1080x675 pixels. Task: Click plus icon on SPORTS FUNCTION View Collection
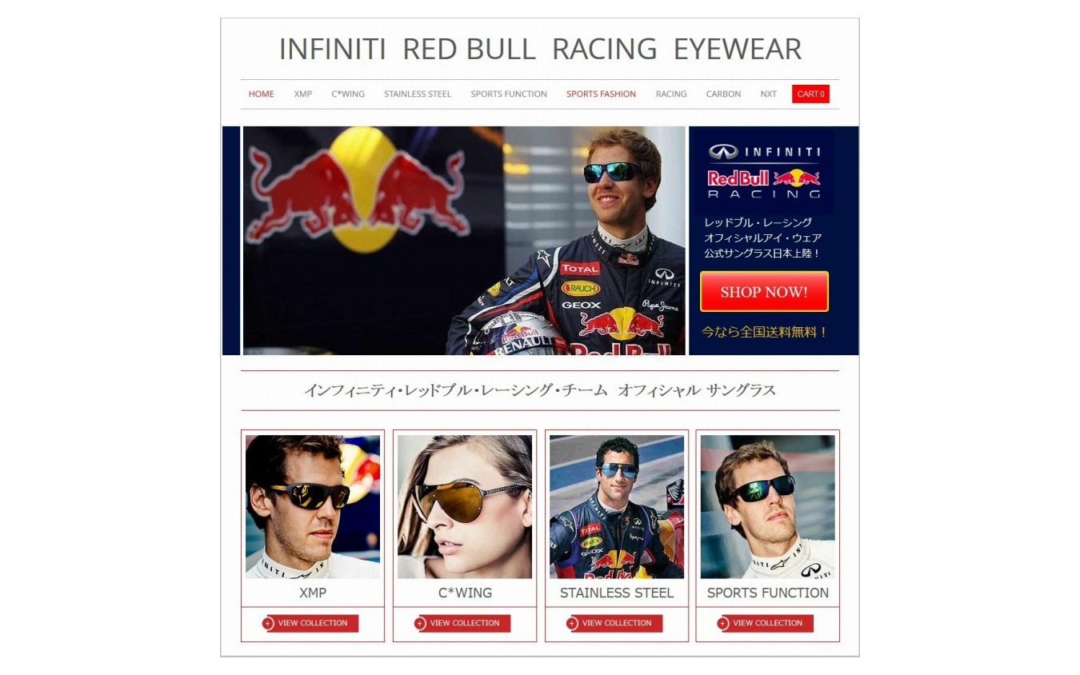[x=723, y=624]
